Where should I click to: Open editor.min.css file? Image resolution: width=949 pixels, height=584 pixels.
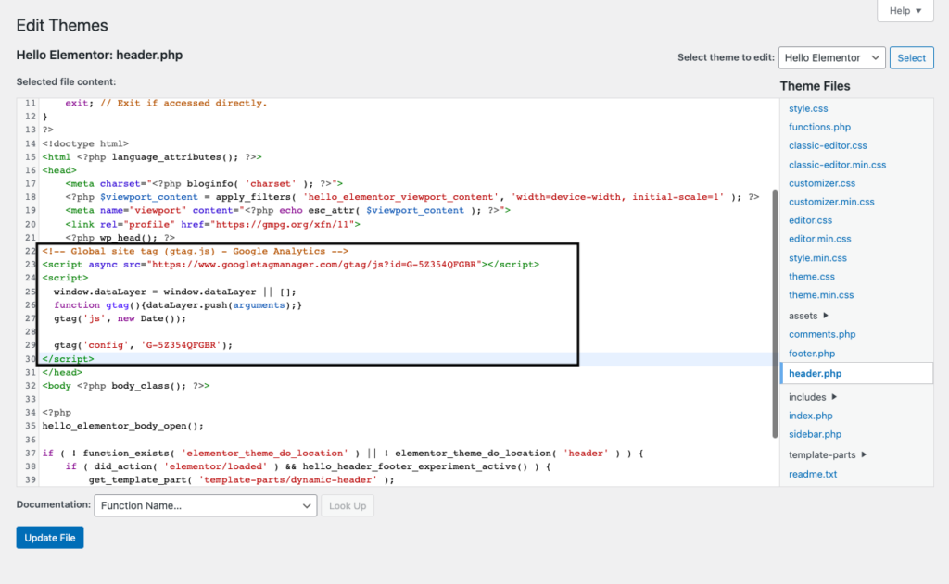pos(819,239)
